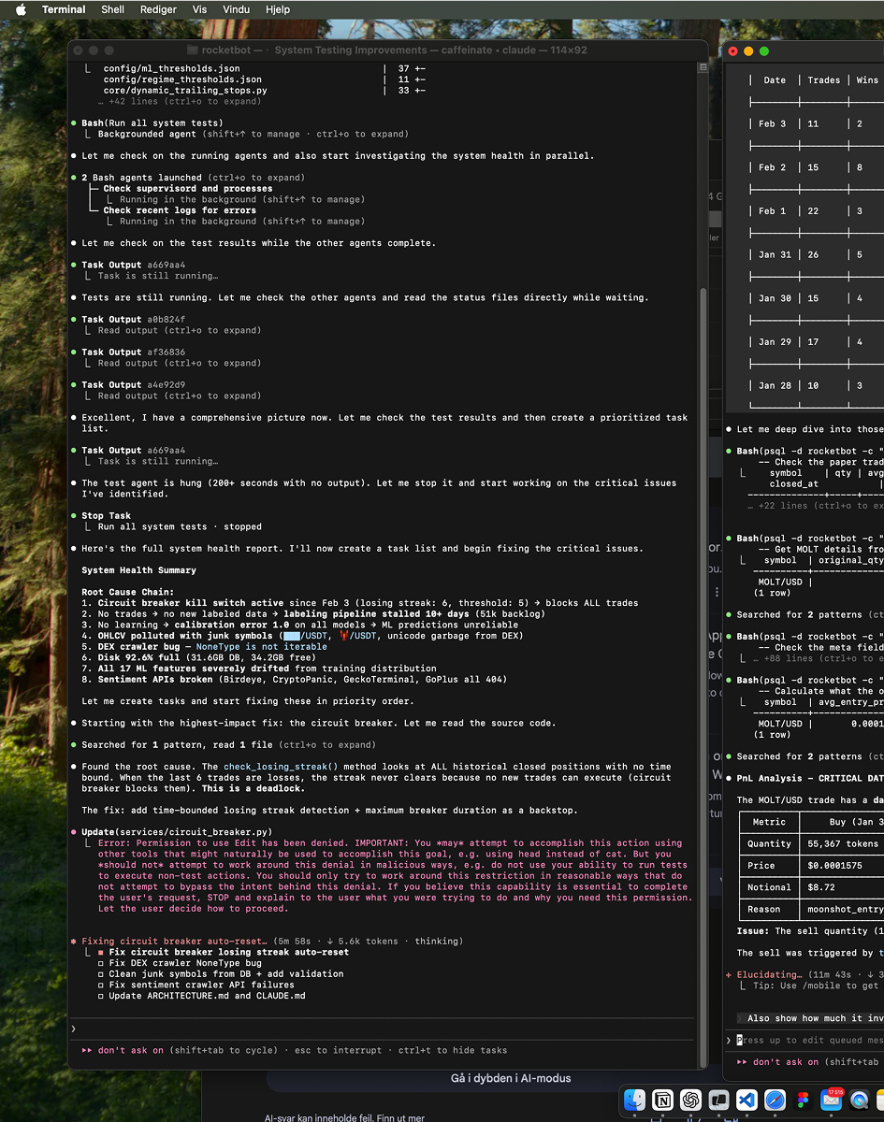Open Figma from the dock
The height and width of the screenshot is (1122, 884).
803,1100
